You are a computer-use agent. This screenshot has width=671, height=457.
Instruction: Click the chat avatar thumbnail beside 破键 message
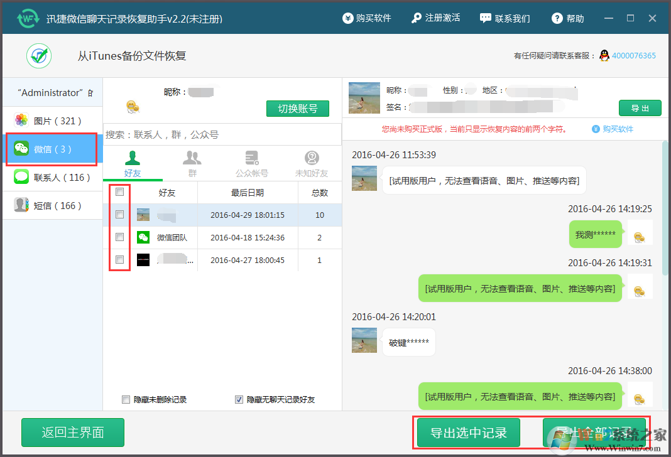pos(364,341)
